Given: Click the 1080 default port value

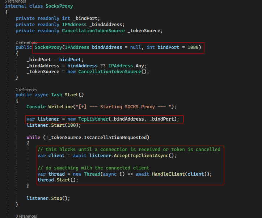Looking at the screenshot, I should 193,47.
